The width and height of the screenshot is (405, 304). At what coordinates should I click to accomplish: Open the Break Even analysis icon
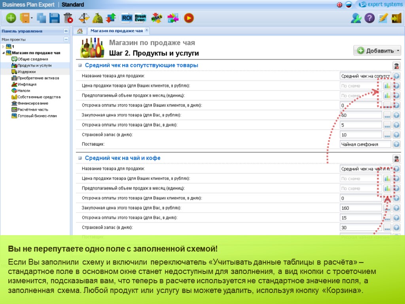[x=140, y=18]
